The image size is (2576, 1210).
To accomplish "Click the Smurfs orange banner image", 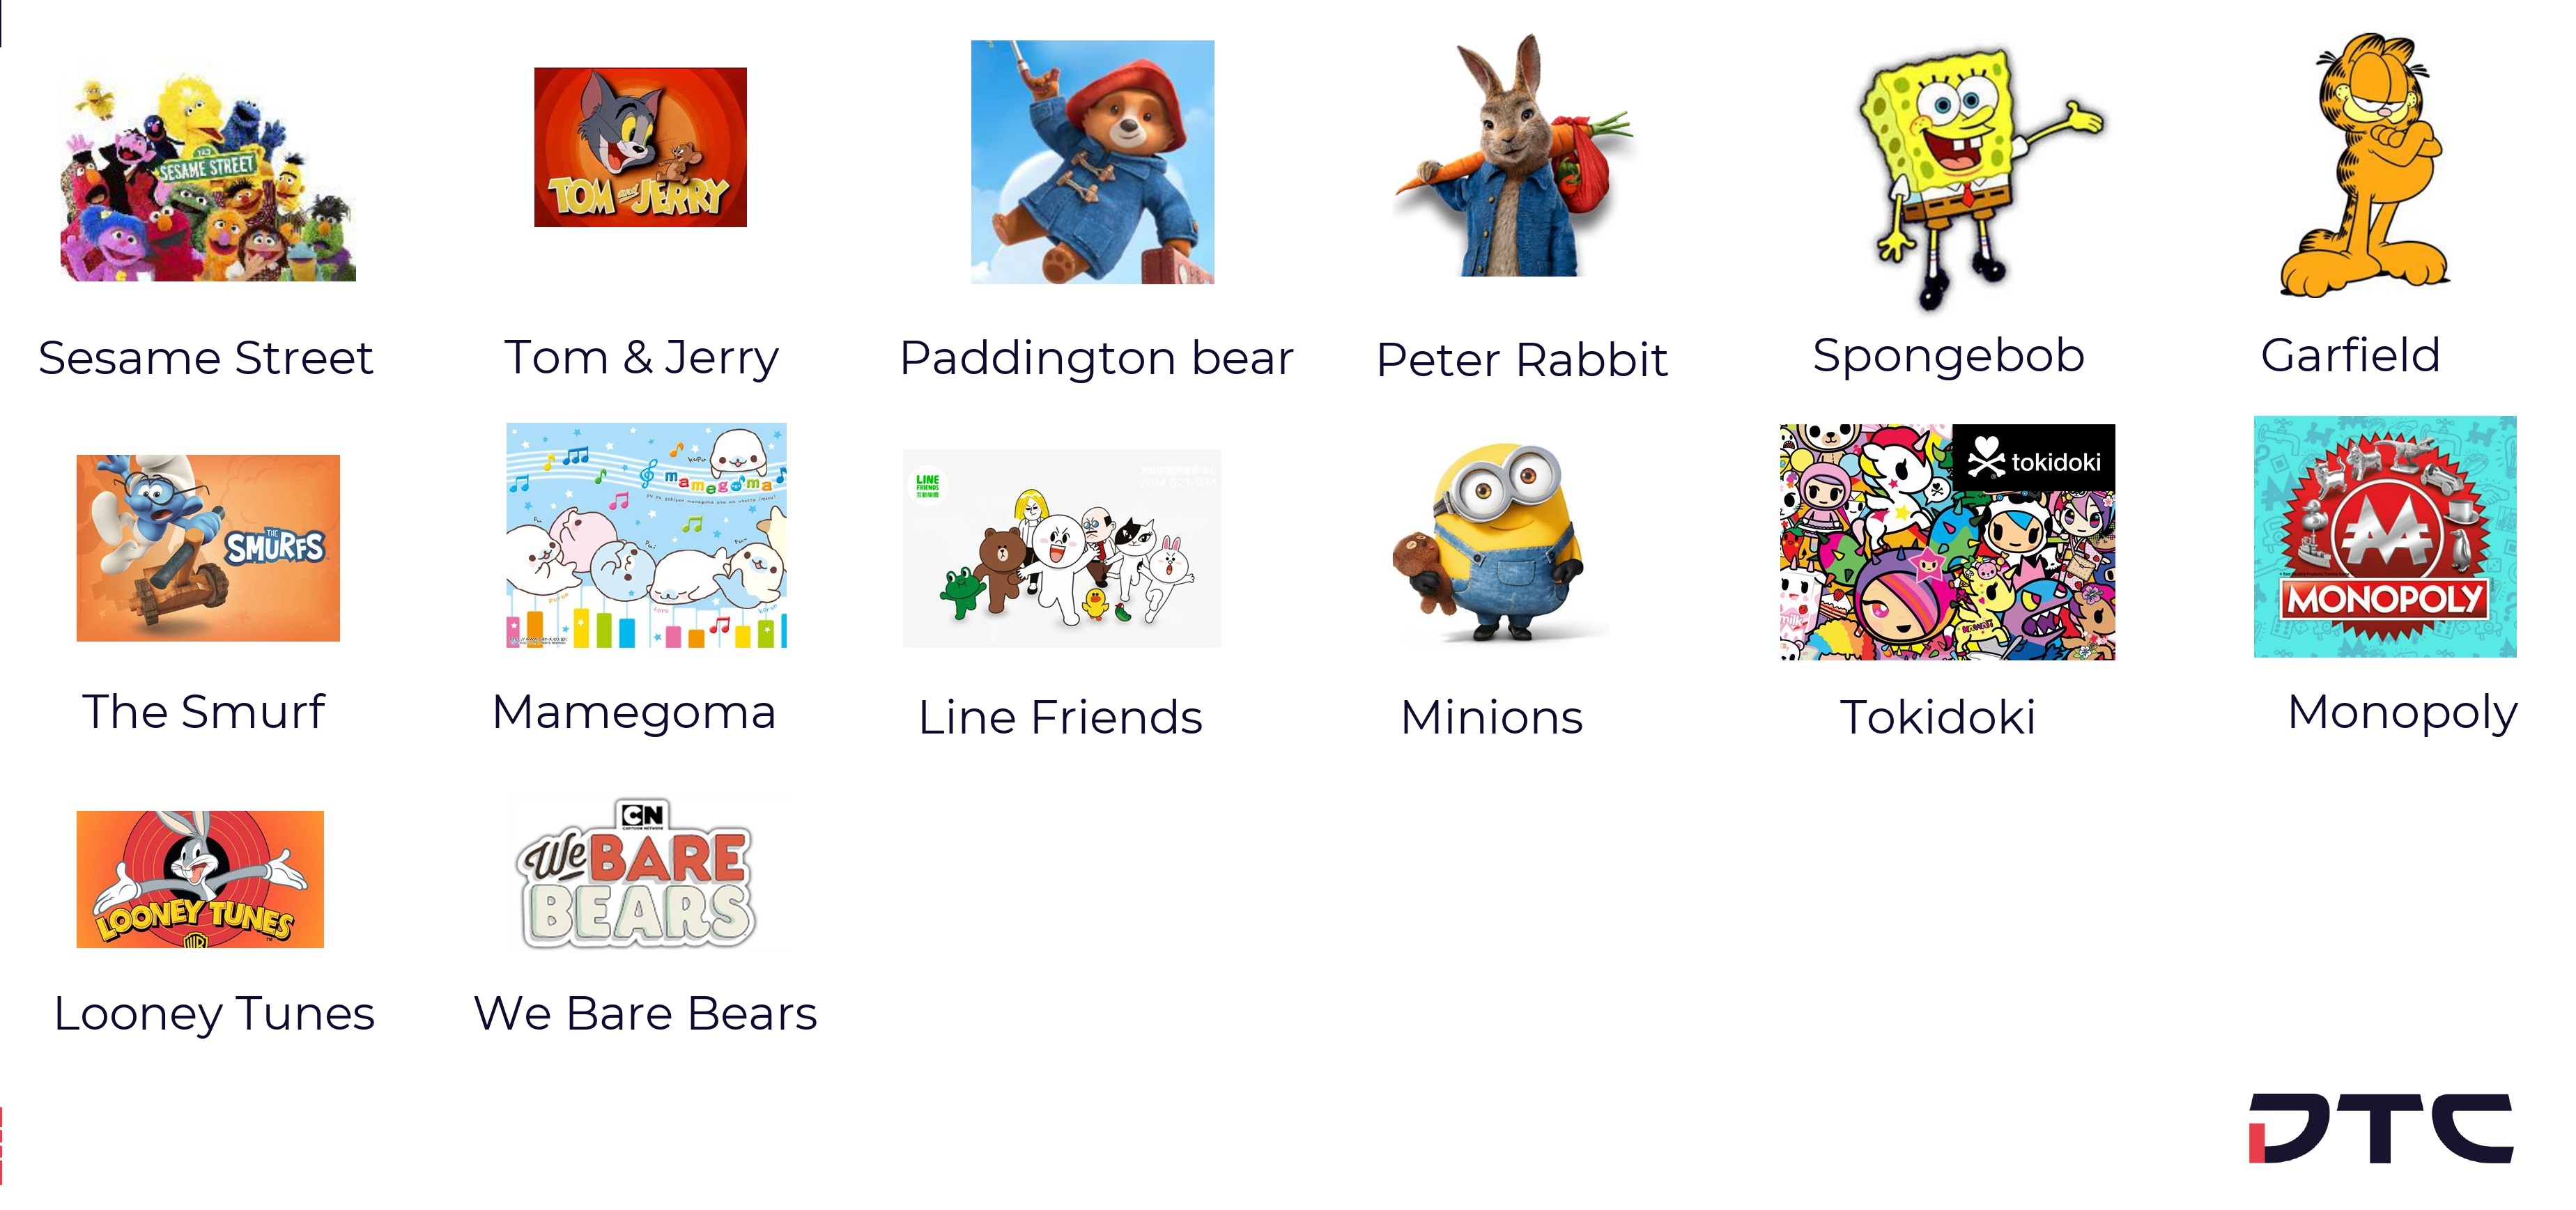I will (208, 548).
